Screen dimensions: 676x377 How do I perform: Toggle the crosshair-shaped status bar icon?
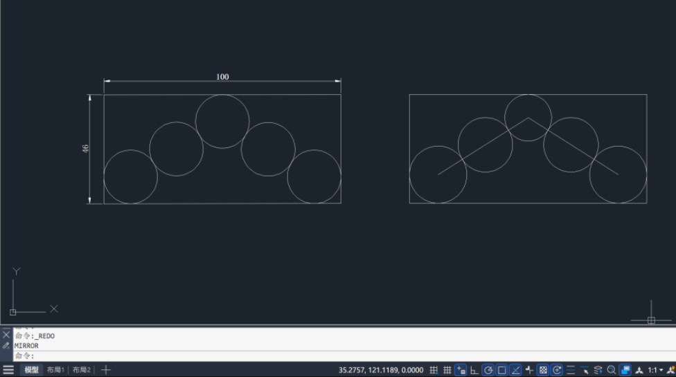529,370
